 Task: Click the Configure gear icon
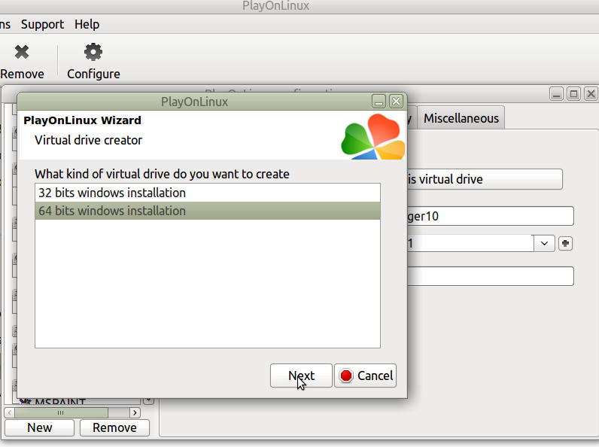(x=93, y=52)
